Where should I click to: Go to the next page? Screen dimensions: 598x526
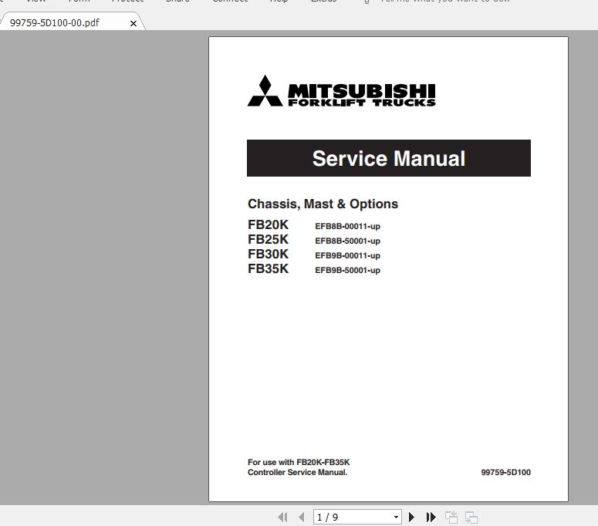[x=411, y=518]
